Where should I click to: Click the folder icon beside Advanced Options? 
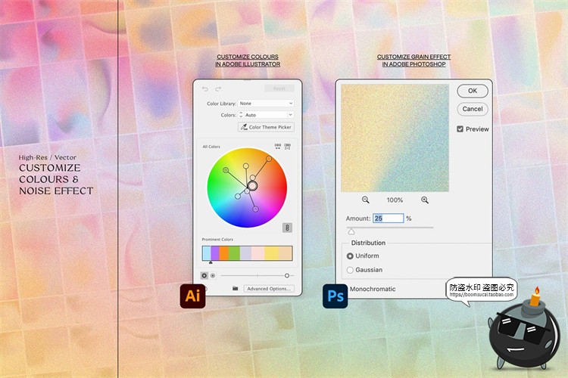(x=235, y=288)
